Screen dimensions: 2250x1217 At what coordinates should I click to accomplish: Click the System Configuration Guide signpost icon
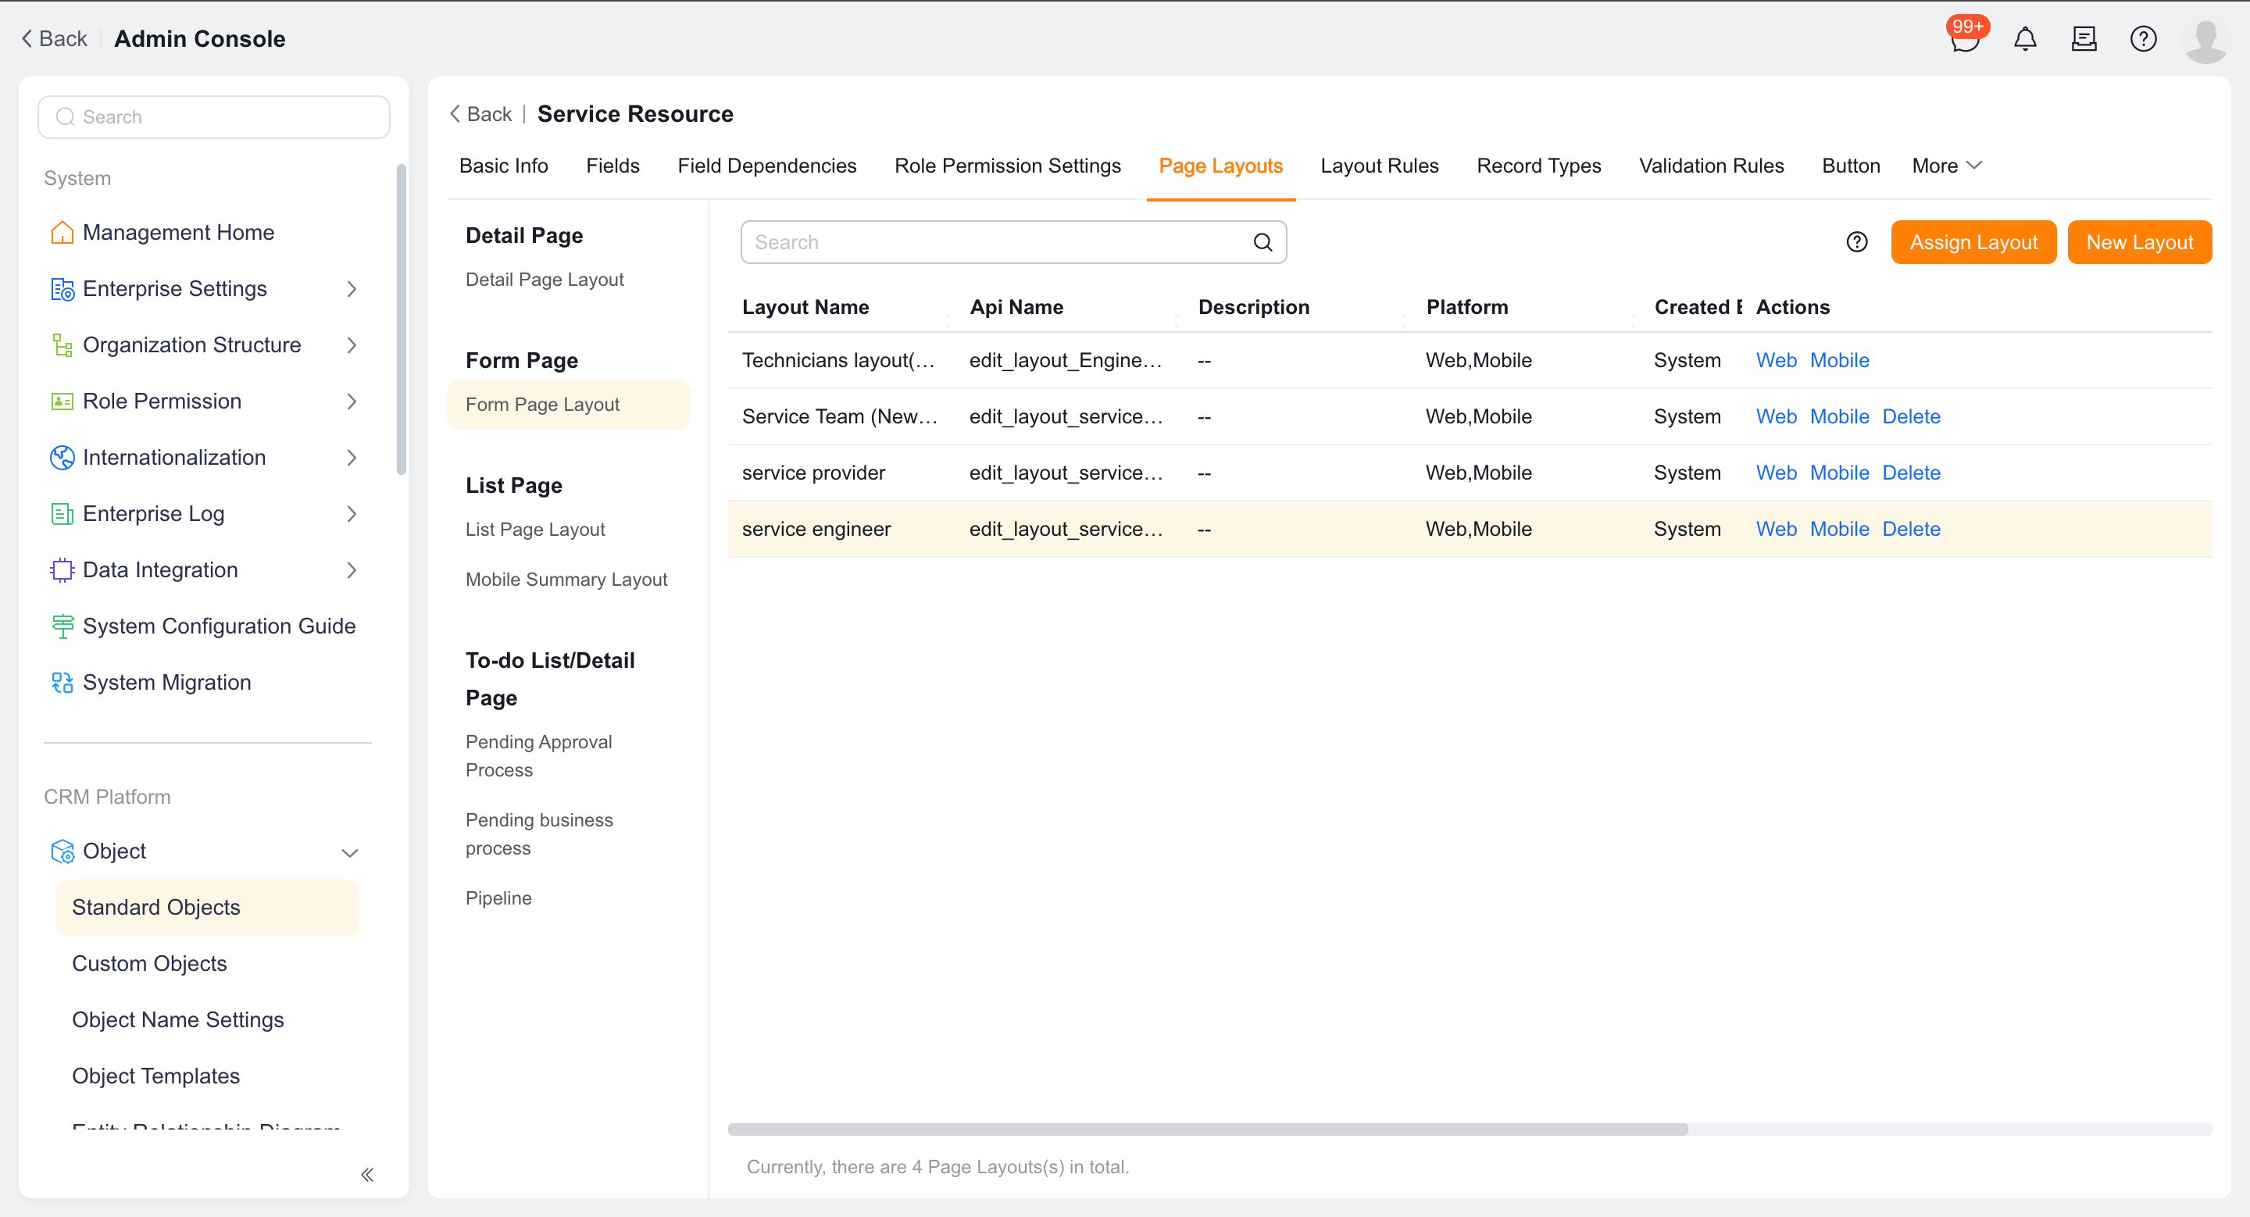tap(62, 626)
